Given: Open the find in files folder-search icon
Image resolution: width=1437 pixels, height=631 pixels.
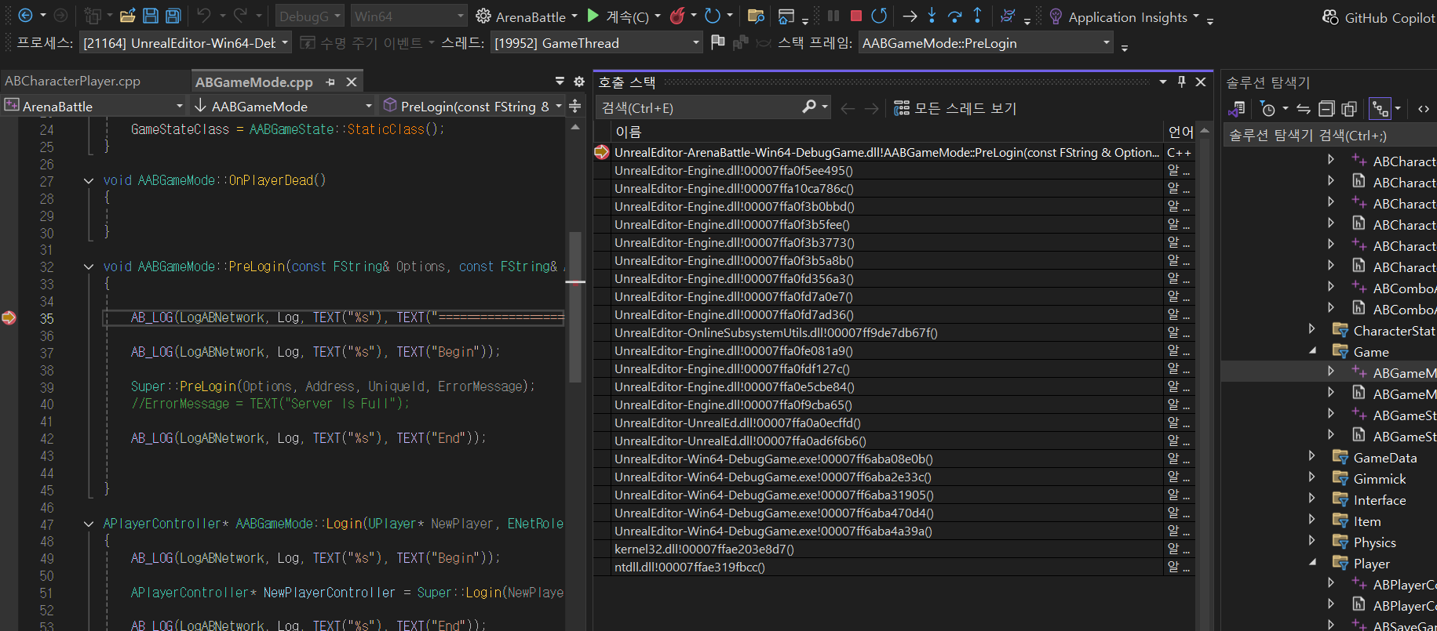Looking at the screenshot, I should 756,16.
